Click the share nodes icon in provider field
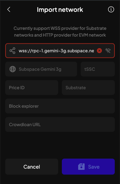 click(x=12, y=51)
